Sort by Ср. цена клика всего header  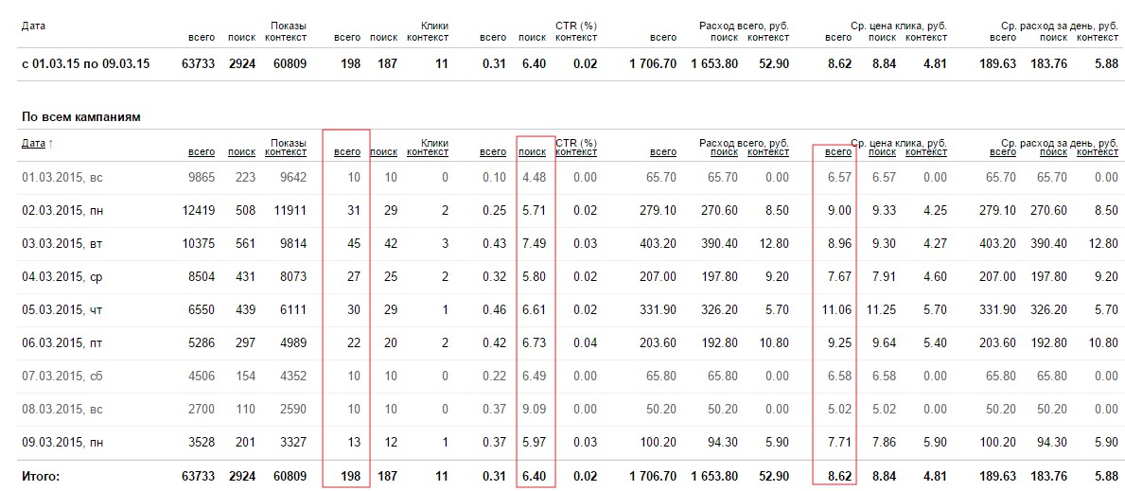pyautogui.click(x=838, y=151)
